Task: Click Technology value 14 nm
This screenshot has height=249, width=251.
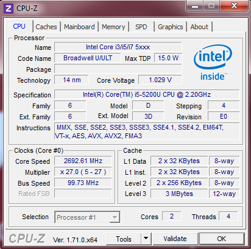Action: 71,80
